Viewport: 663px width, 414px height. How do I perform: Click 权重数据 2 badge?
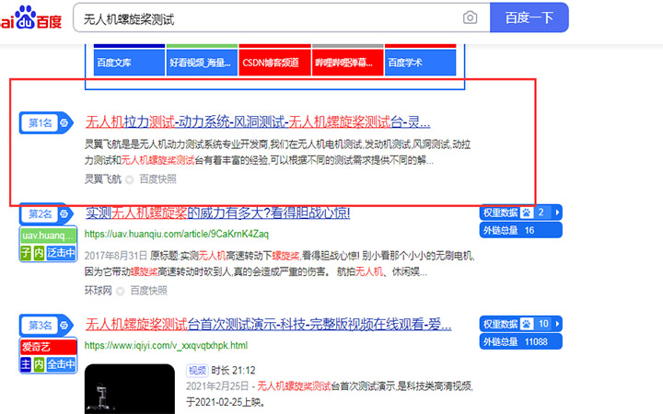click(520, 213)
